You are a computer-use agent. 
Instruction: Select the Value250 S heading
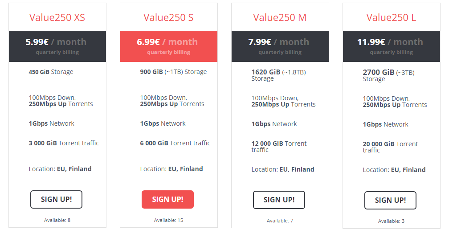[168, 17]
